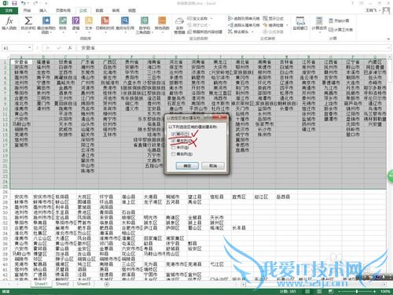Uncheck the Left column checkbox in dialog
393x295 pixels.
pyautogui.click(x=173, y=141)
